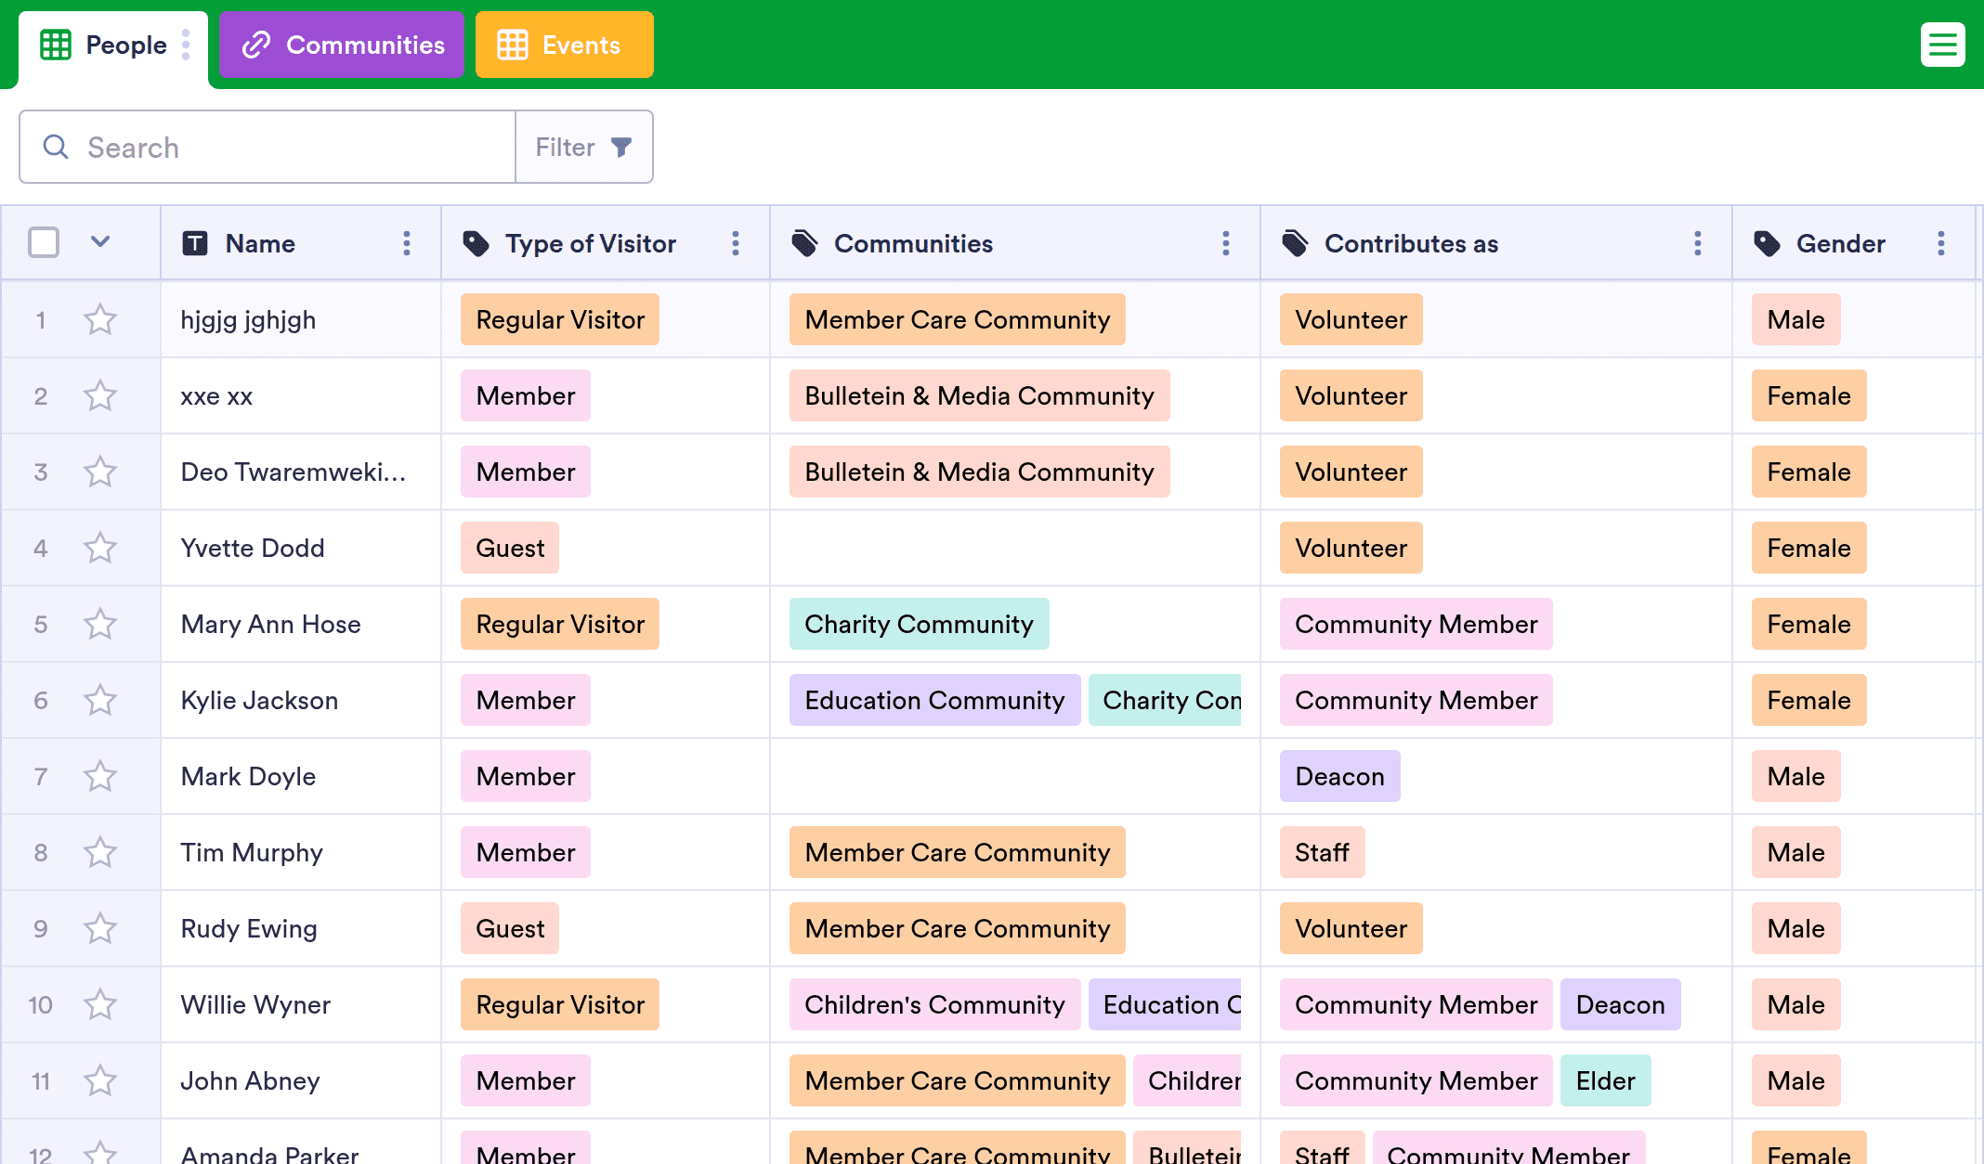Viewport: 1984px width, 1164px height.
Task: Click Willie Wyner's Children's Community tag
Action: pos(934,1004)
